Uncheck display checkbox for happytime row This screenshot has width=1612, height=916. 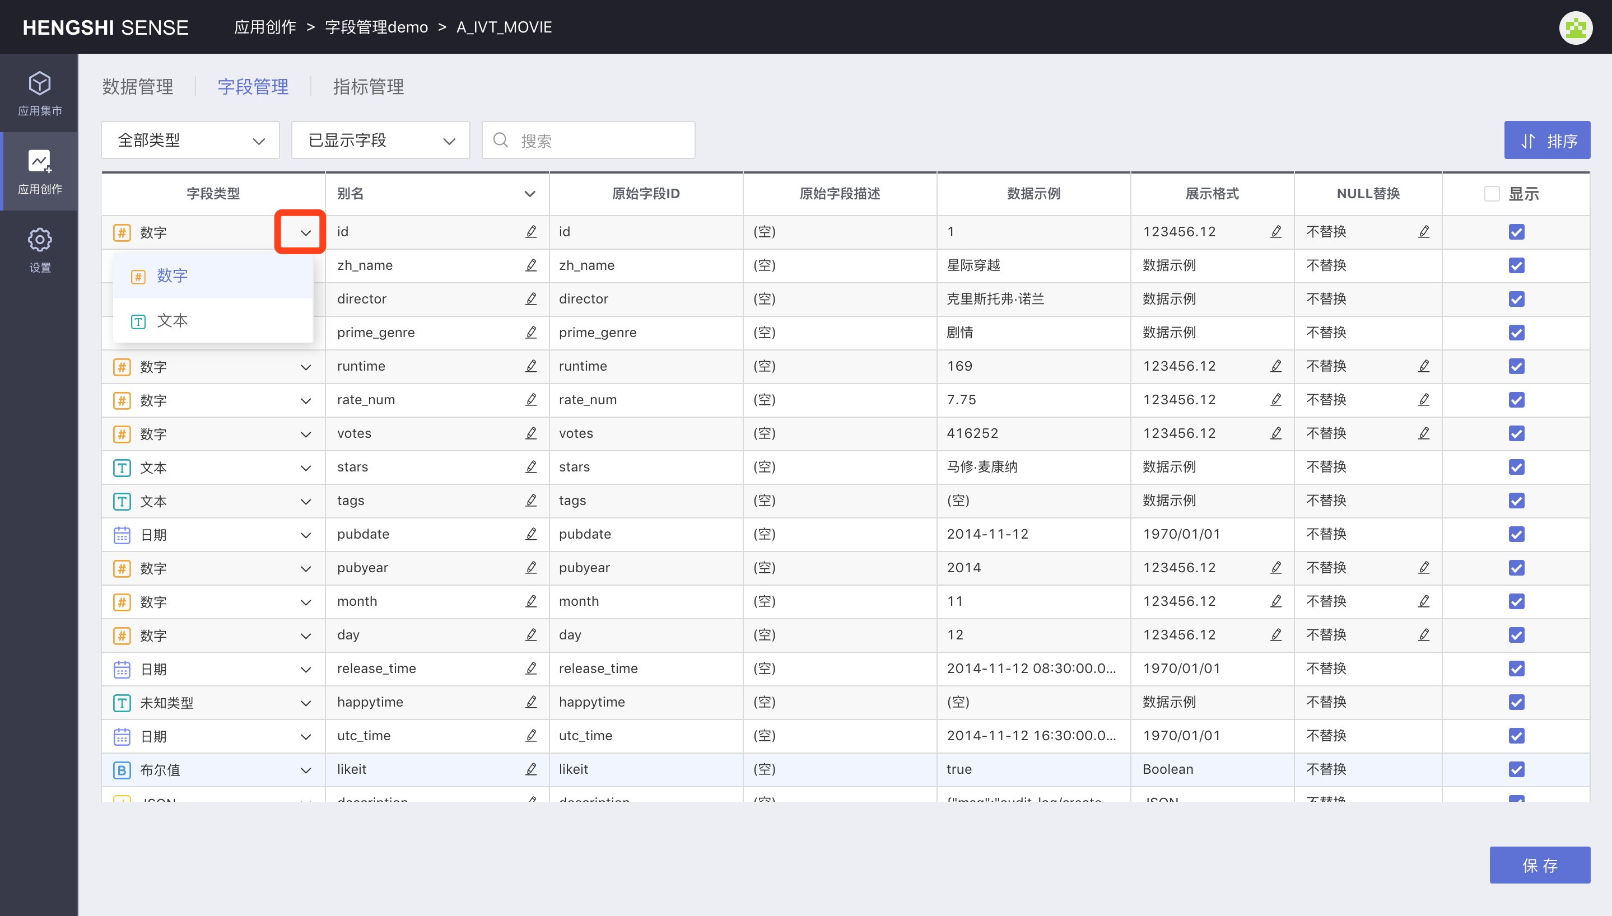[1516, 702]
